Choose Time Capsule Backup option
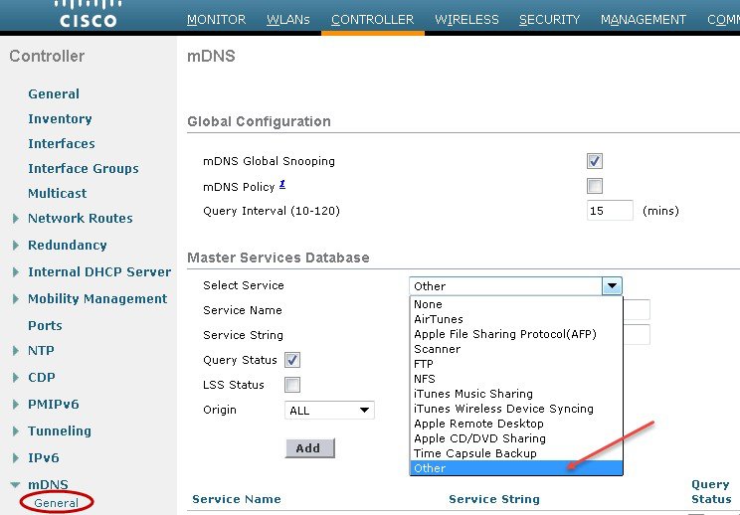The width and height of the screenshot is (740, 515). pyautogui.click(x=516, y=453)
